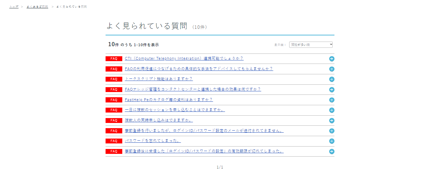Click the パスワードを忘れてしまった link
440x174 pixels.
tap(153, 141)
